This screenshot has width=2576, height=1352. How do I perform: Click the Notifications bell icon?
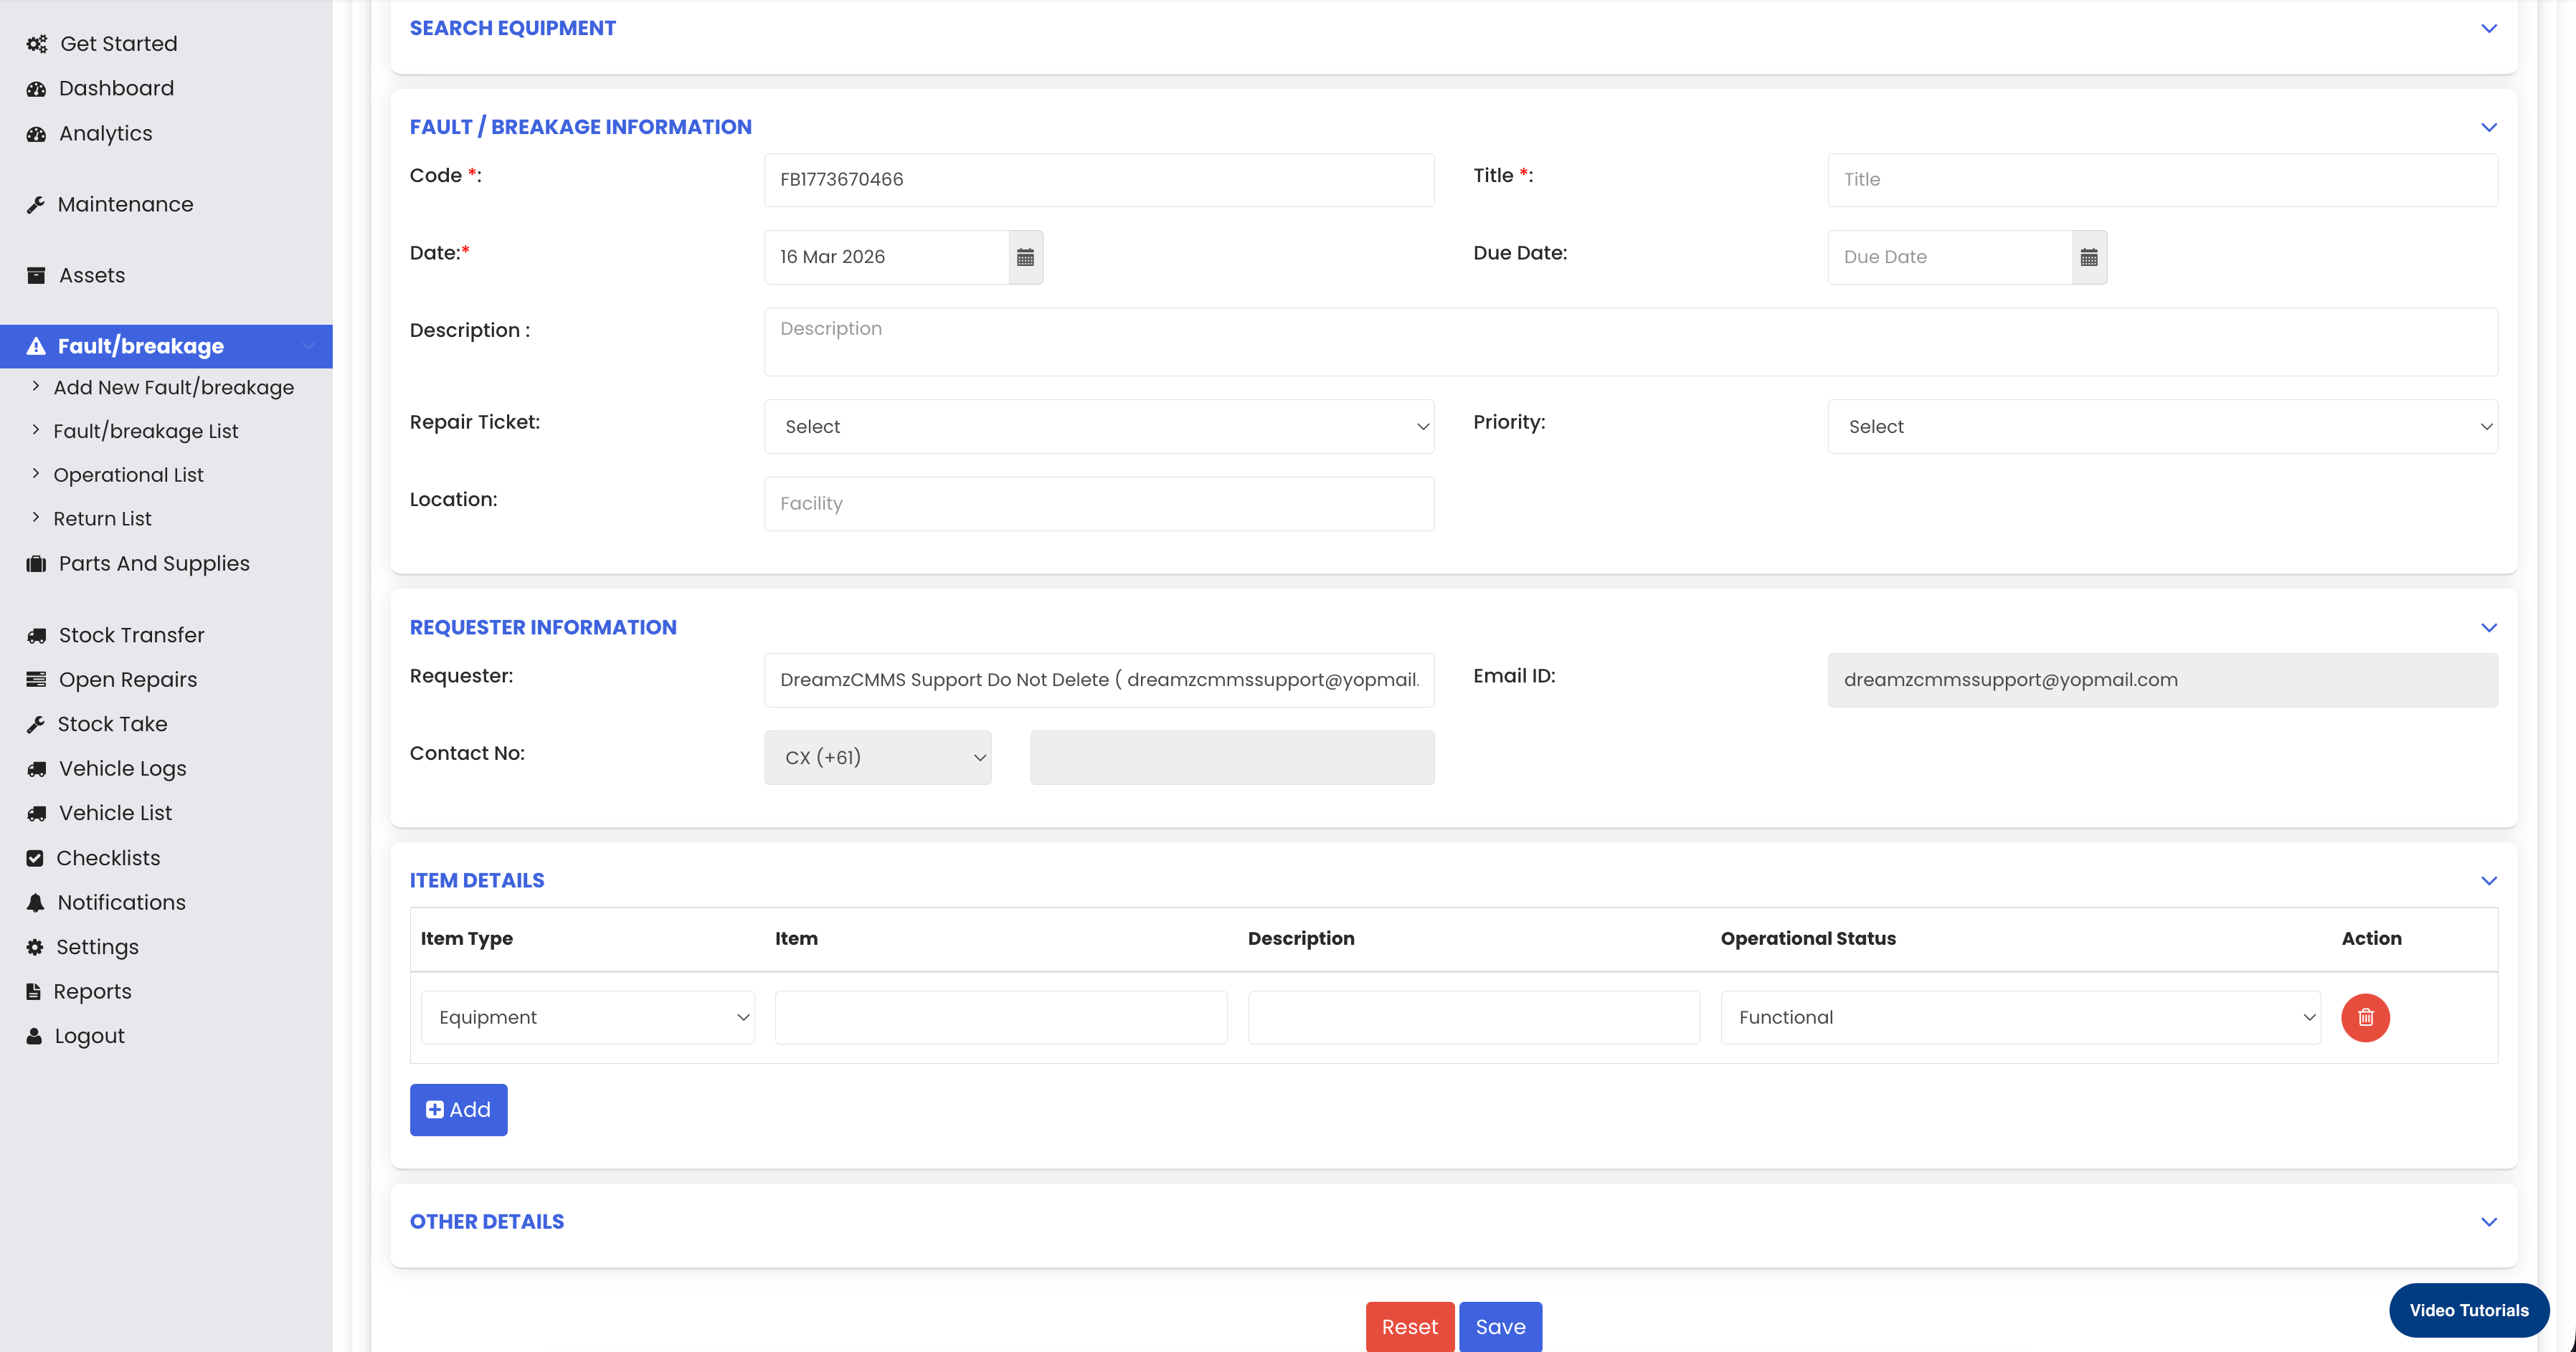click(35, 903)
